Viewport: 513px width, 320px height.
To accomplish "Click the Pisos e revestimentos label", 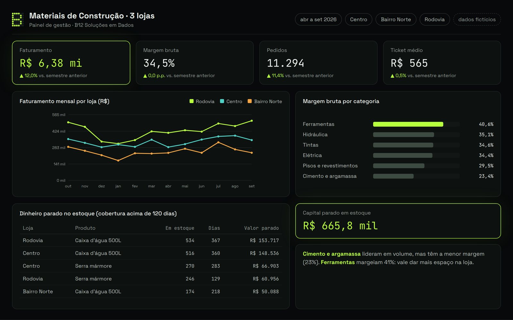I will 330,166.
